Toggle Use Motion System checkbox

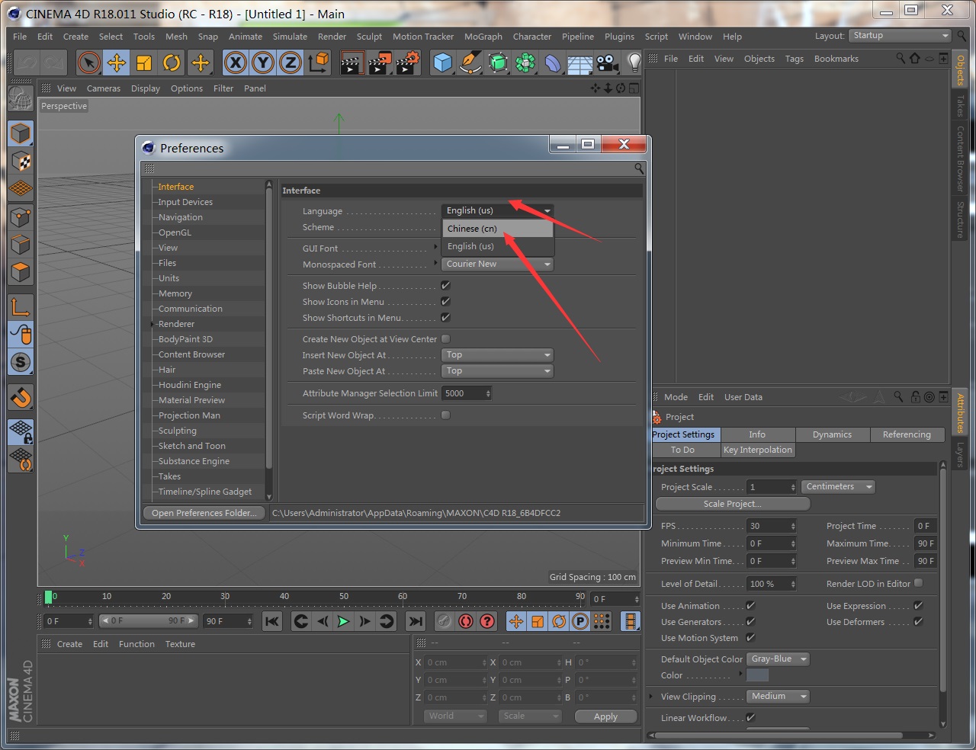(750, 637)
